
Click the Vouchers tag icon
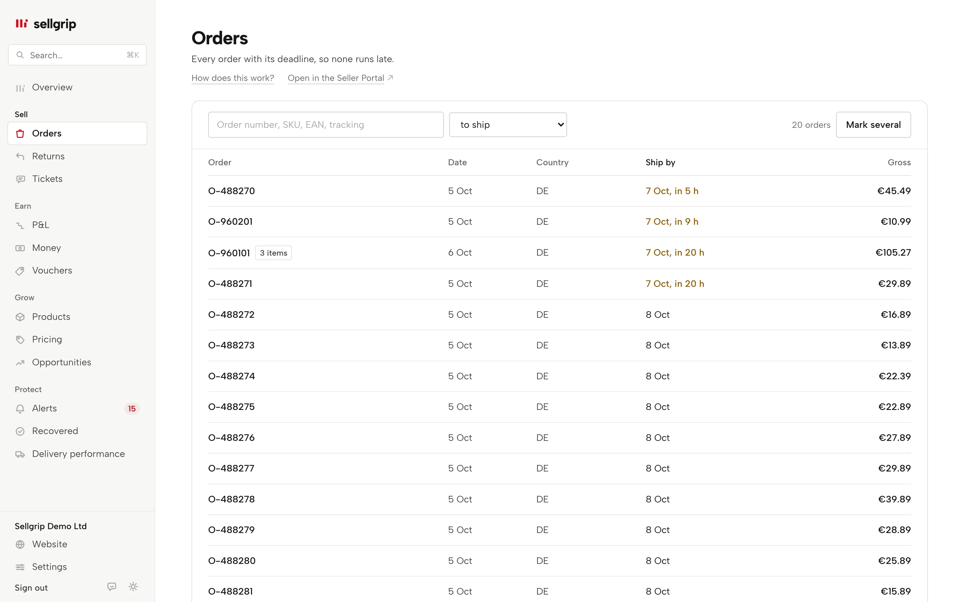(x=20, y=271)
